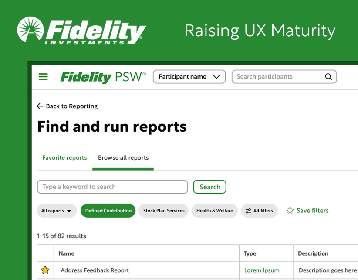Click the Fidelity Investments banner logo

[81, 31]
